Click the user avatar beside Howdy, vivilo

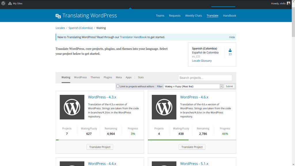pyautogui.click(x=288, y=3)
